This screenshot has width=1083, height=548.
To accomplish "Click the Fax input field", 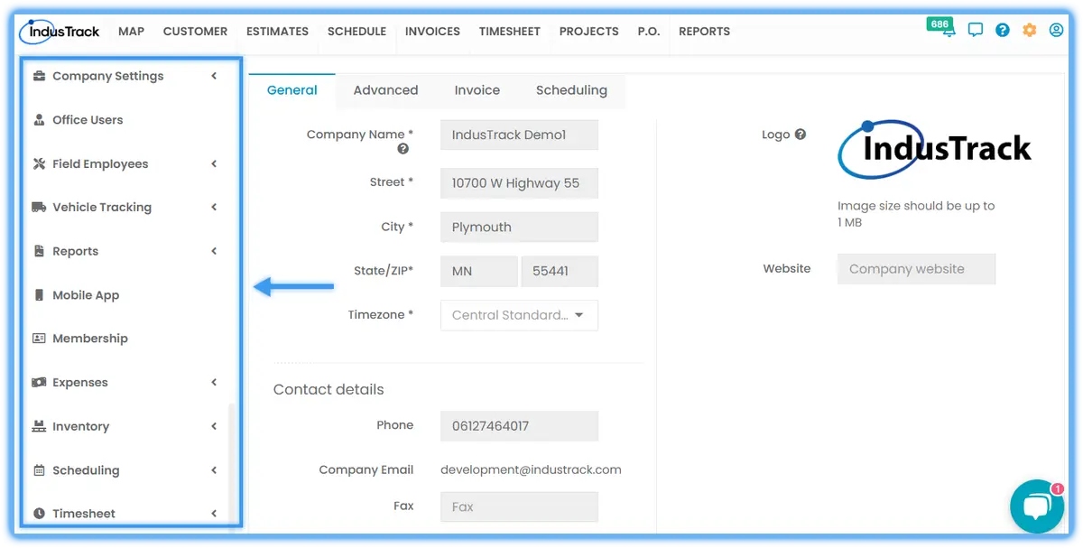I will (x=519, y=506).
